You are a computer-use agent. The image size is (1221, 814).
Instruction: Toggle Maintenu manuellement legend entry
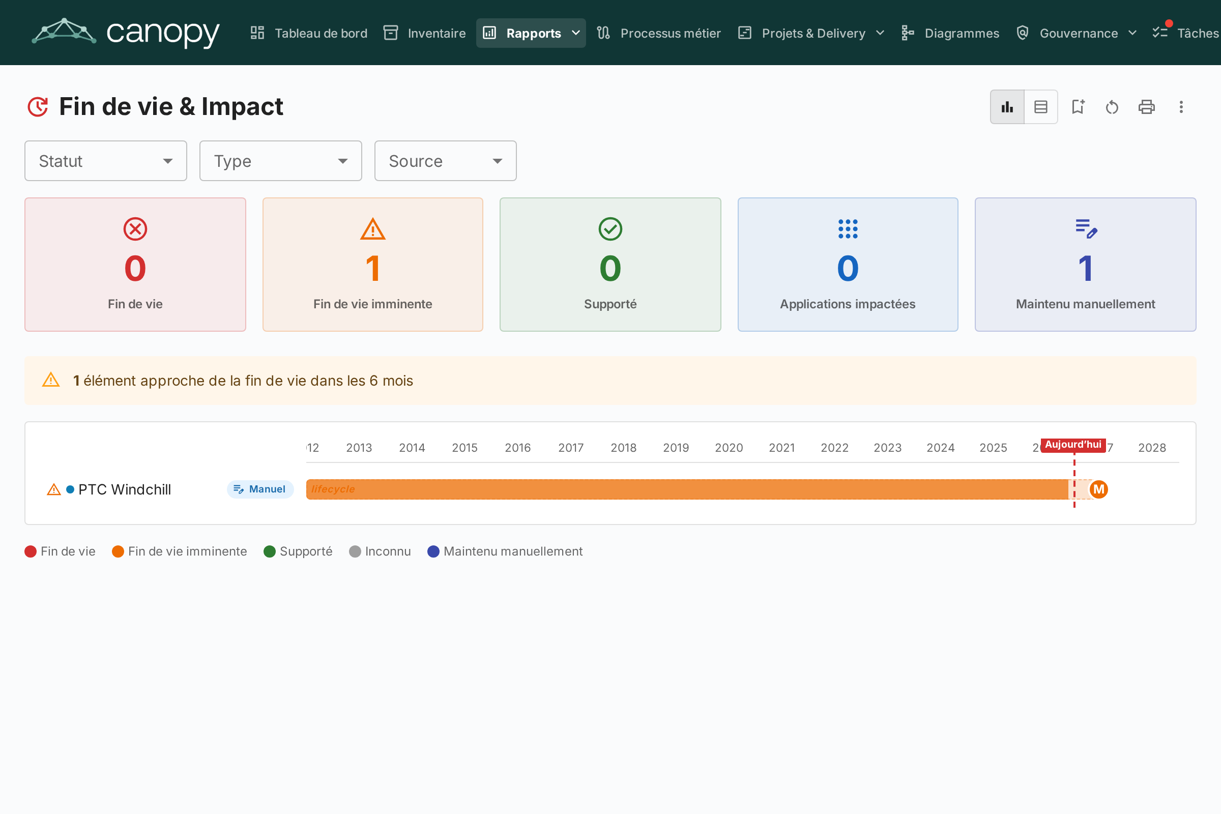[x=505, y=551]
